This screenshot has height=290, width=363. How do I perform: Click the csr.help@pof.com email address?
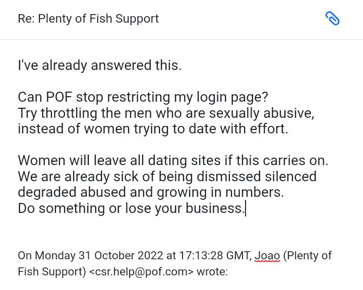pos(141,271)
